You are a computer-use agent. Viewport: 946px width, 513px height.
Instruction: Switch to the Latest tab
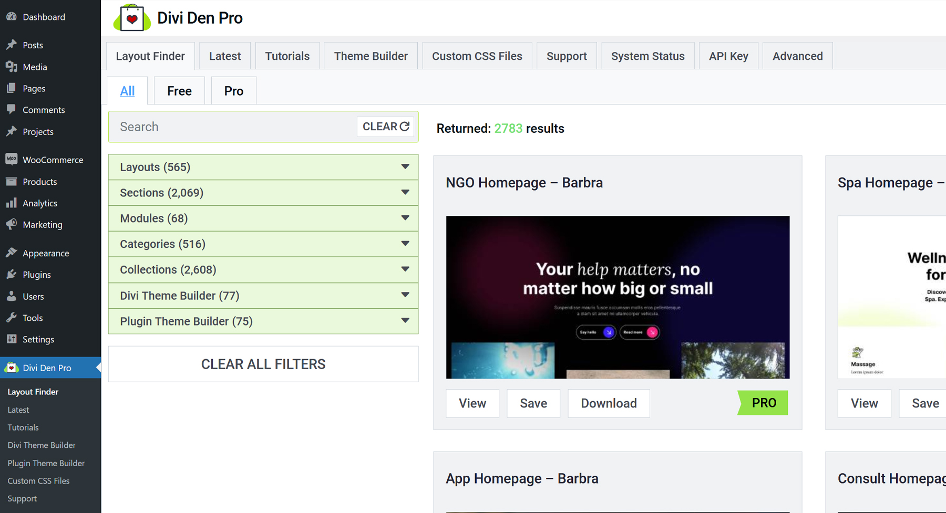click(x=225, y=56)
